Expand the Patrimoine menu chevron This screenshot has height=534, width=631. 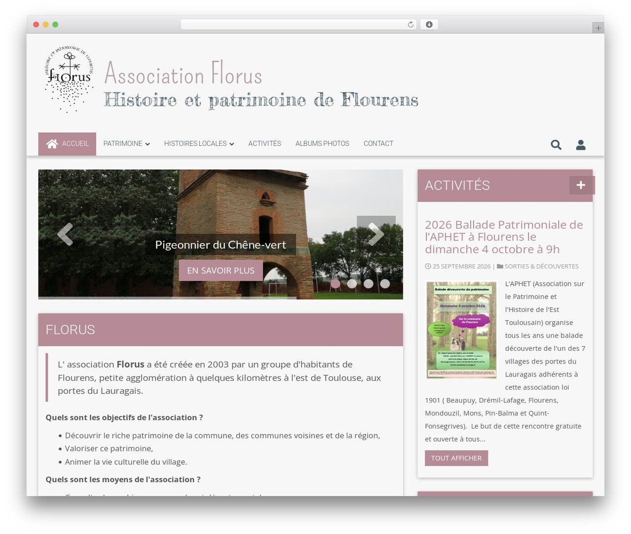147,144
